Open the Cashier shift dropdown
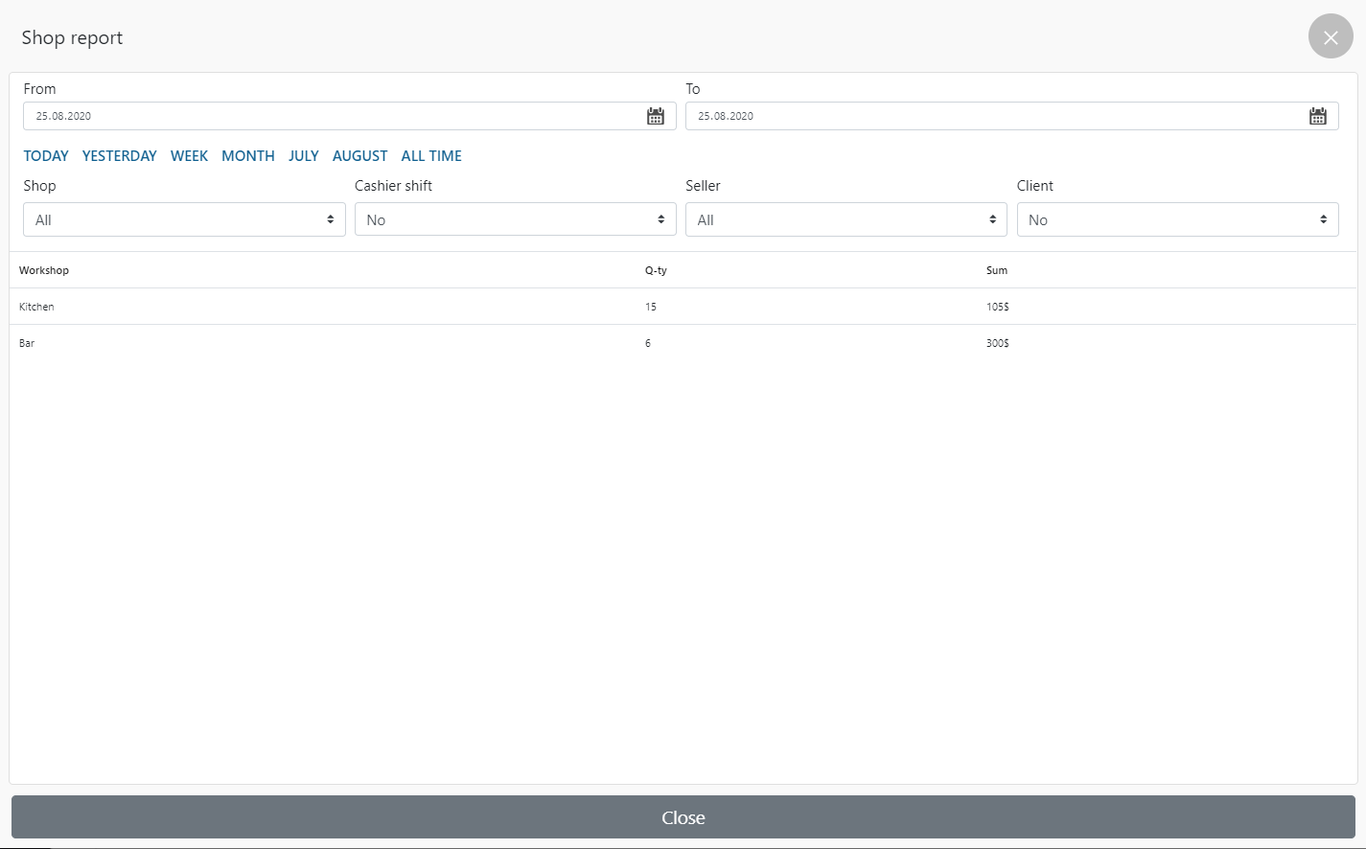The image size is (1366, 849). click(515, 219)
